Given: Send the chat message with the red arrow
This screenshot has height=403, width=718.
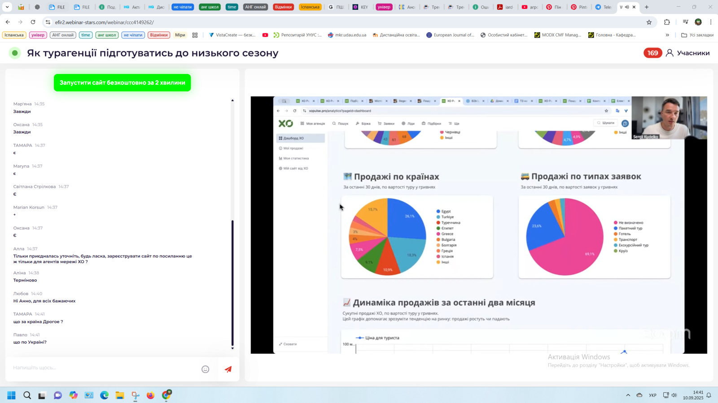Looking at the screenshot, I should pos(228,369).
